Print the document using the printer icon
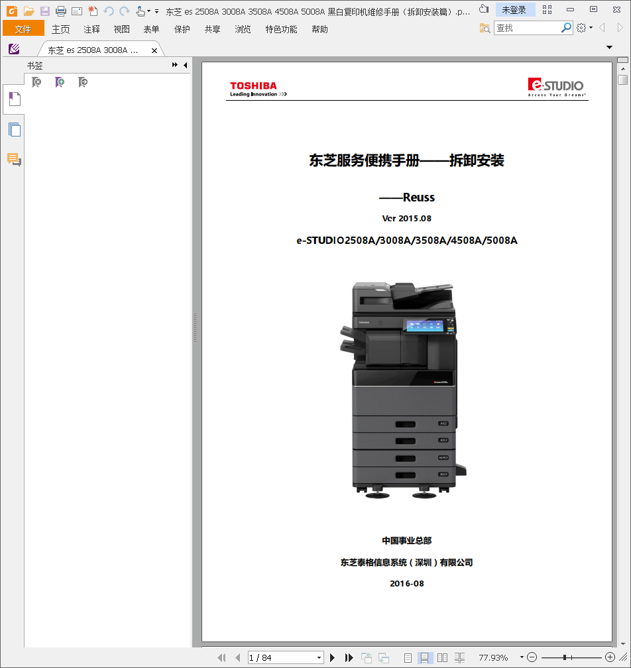Viewport: 631px width, 668px height. [61, 11]
